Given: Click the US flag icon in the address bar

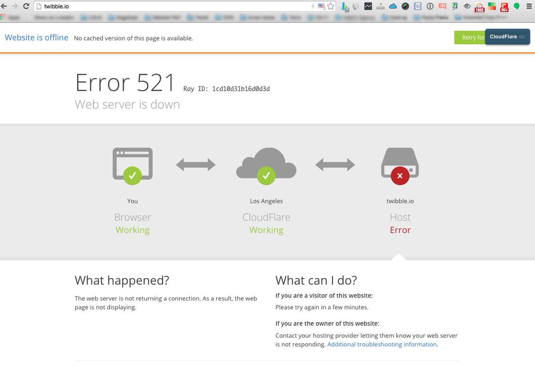Looking at the screenshot, I should 321,6.
